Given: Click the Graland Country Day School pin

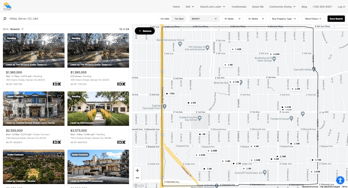Looking at the screenshot, I should [x=199, y=118].
